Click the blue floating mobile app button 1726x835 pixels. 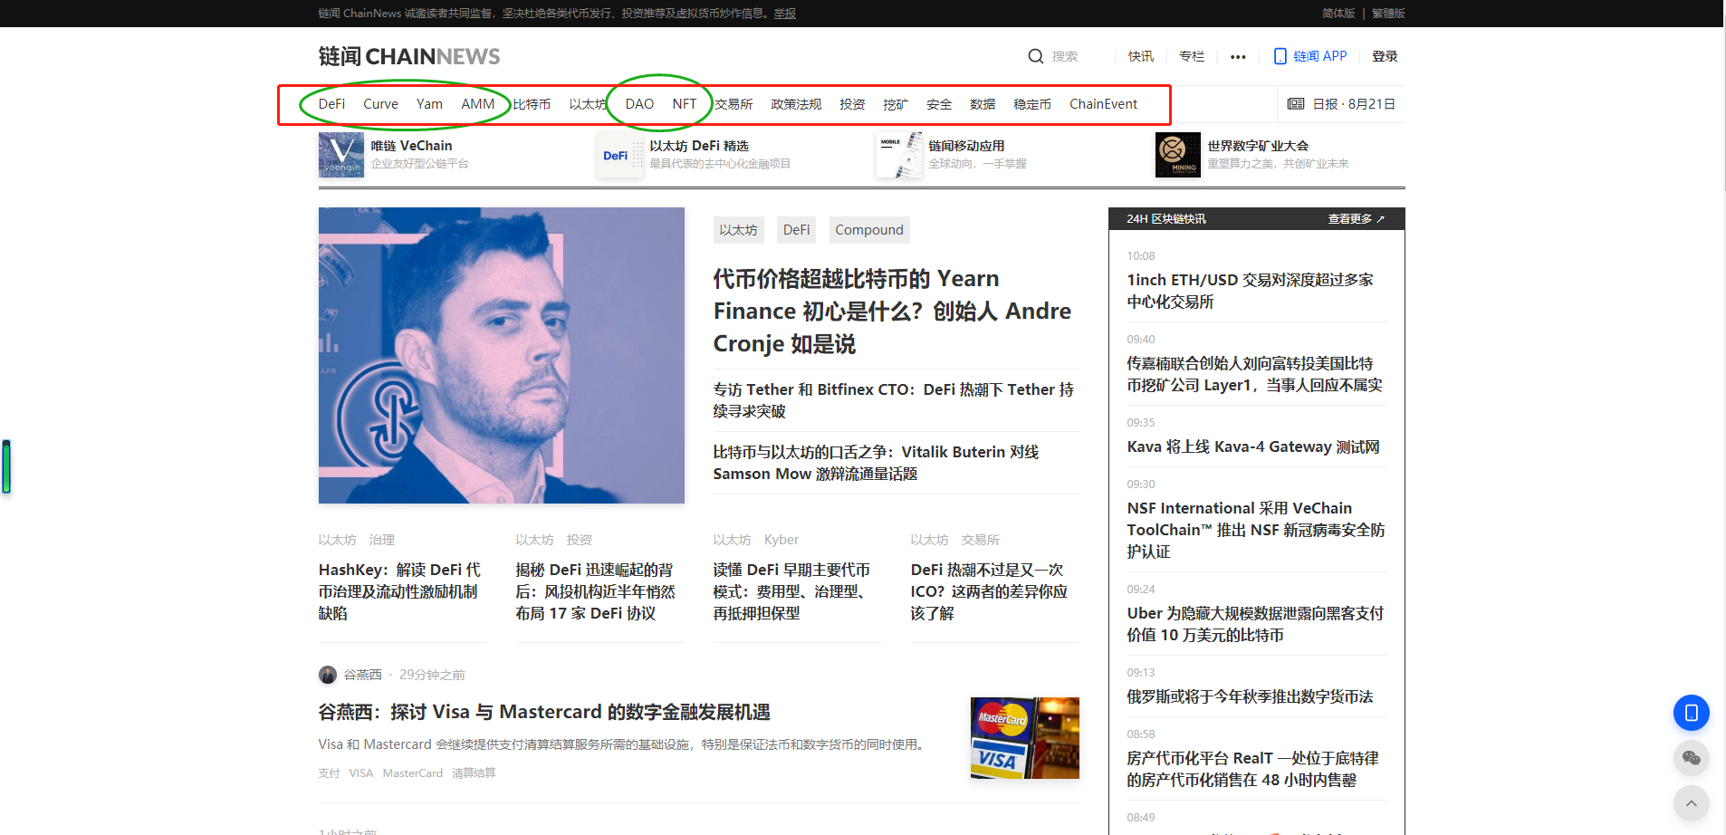point(1691,713)
